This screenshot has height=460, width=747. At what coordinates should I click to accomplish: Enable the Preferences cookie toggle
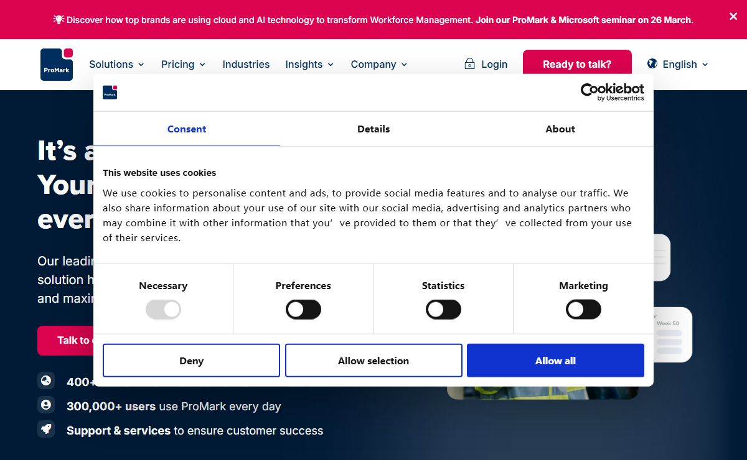(x=303, y=310)
